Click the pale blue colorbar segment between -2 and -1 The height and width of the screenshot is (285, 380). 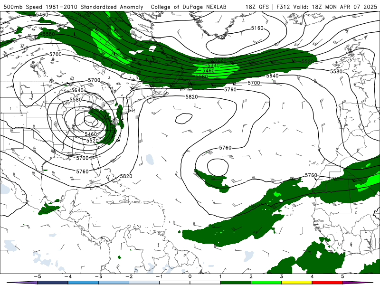pyautogui.click(x=144, y=283)
